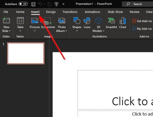Viewport: 153px width, 117px height.
Task: Select slide 1 thumbnail
Action: click(x=26, y=53)
